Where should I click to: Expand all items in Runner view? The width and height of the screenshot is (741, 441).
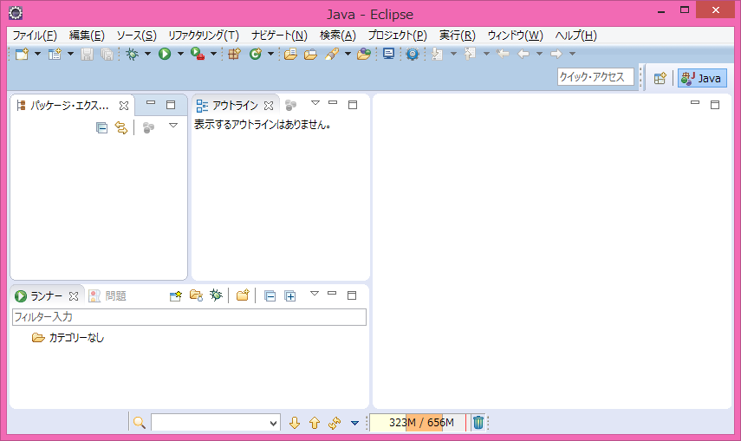point(290,296)
